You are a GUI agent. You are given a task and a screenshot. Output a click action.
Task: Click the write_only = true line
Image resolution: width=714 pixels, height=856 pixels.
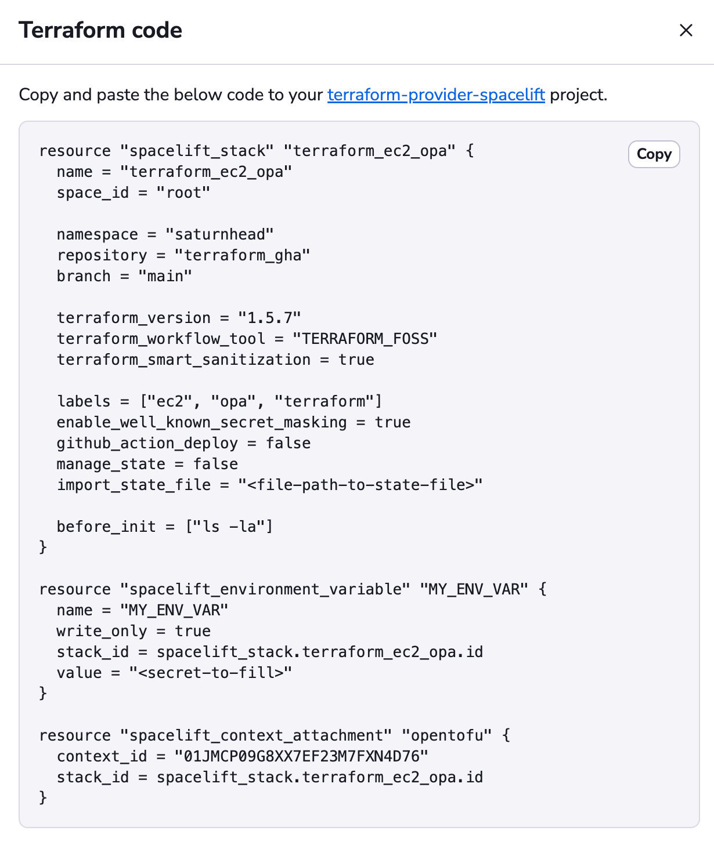pos(134,631)
